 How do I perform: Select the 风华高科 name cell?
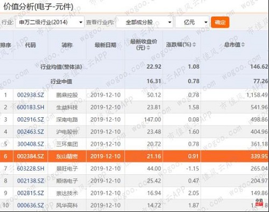67,206
